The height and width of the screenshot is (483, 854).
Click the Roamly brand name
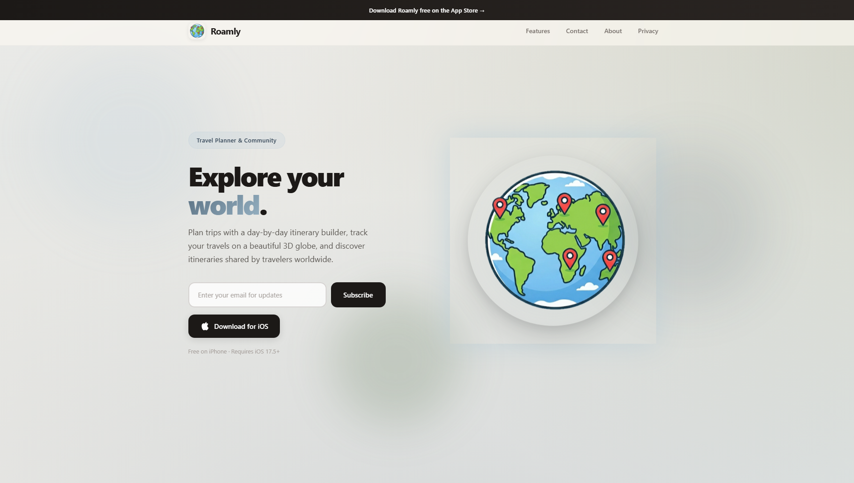(226, 31)
